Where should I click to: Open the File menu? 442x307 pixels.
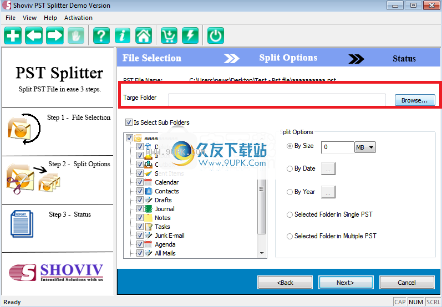pos(11,18)
